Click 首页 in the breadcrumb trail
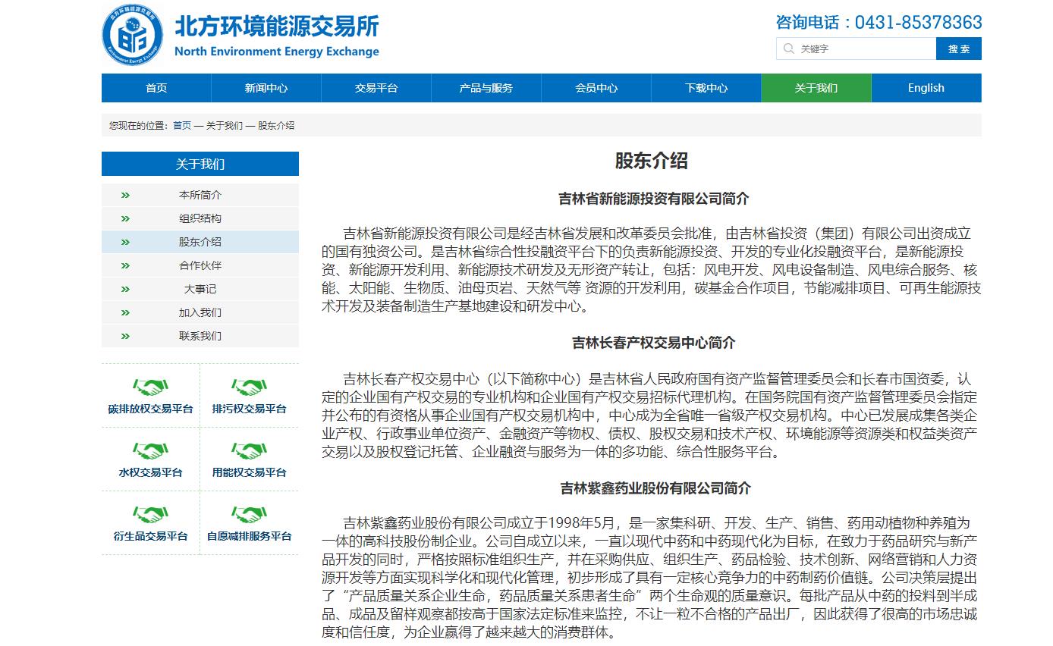Image resolution: width=1053 pixels, height=646 pixels. 182,125
